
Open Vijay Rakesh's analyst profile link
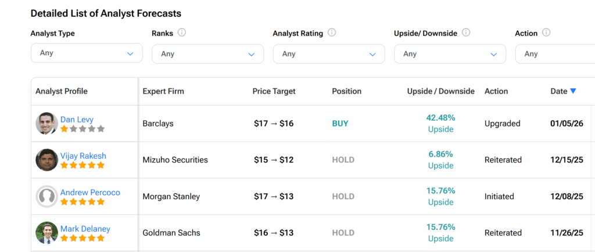[x=83, y=156]
